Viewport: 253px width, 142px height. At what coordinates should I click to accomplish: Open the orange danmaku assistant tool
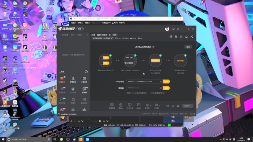(62, 80)
